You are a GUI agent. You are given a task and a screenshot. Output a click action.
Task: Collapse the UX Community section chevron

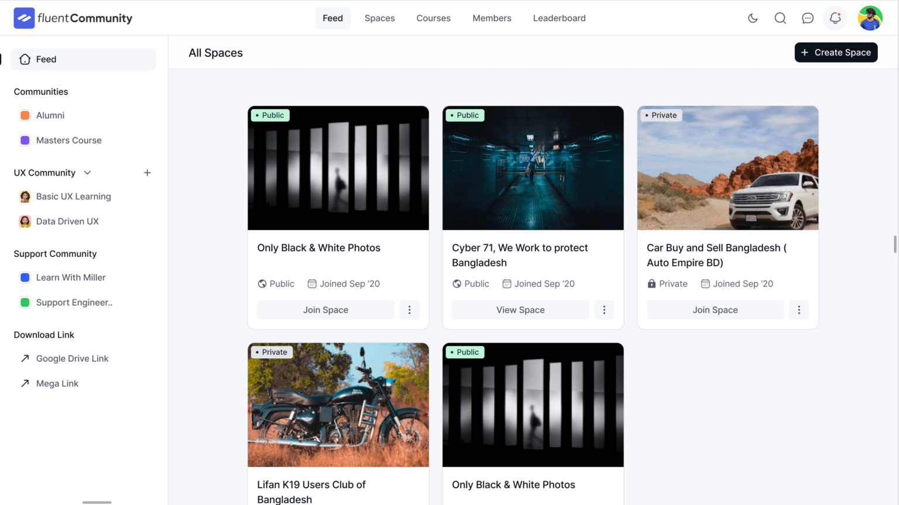click(87, 172)
